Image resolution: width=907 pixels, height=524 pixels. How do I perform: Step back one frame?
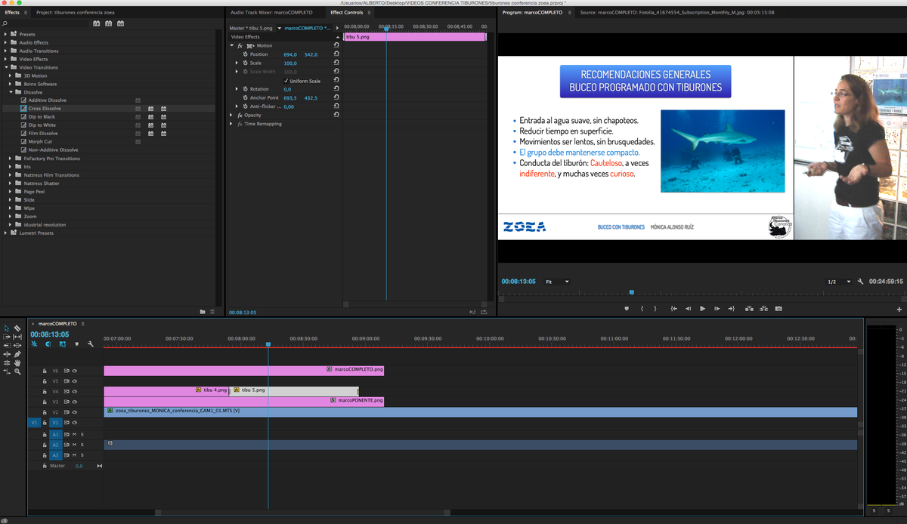click(688, 309)
